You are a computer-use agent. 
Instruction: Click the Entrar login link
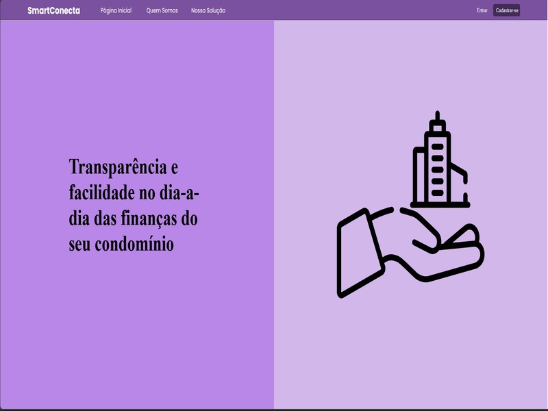[482, 10]
